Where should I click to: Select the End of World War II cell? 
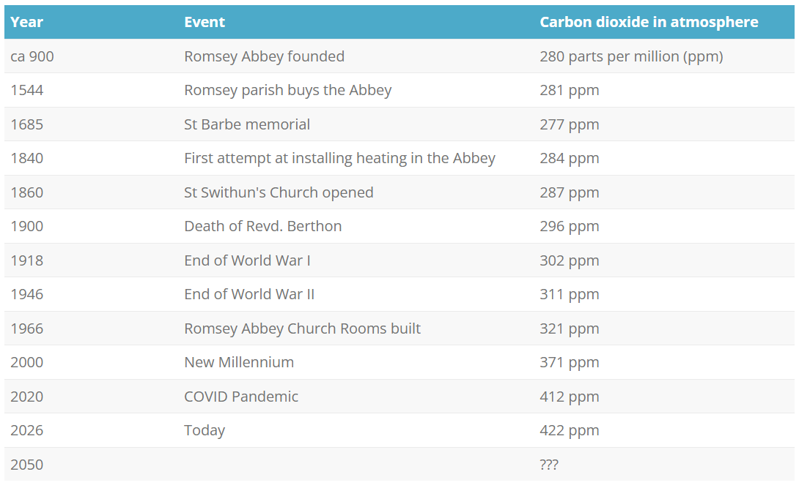249,294
